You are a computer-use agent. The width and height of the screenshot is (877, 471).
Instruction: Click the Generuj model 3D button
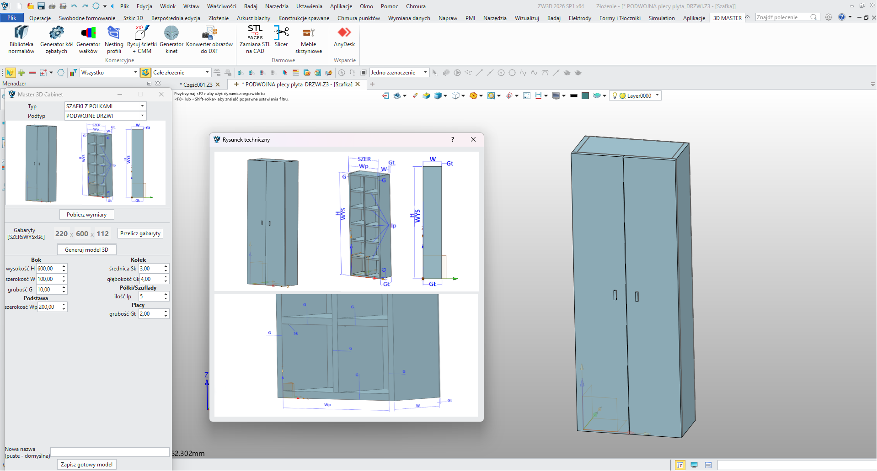(86, 250)
